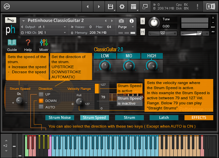Open the instrument info icon
Viewport: 219px width, 158px height.
132,21
